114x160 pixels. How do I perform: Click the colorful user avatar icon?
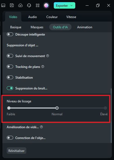(x=46, y=5)
